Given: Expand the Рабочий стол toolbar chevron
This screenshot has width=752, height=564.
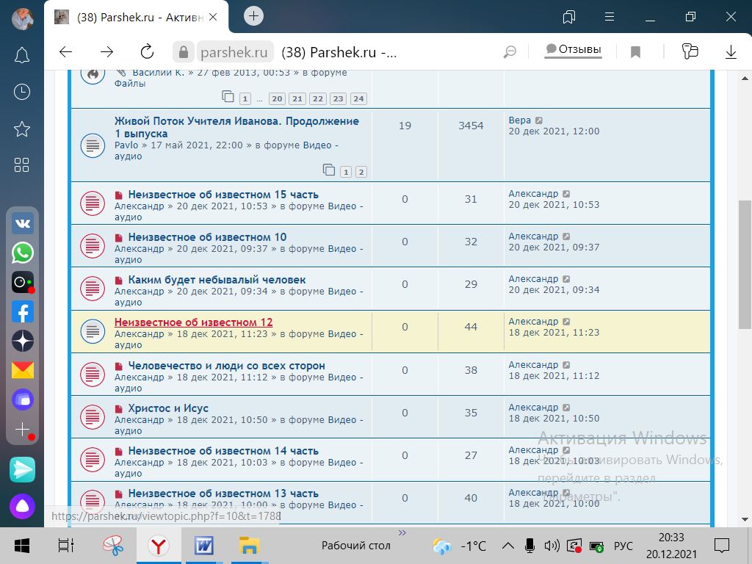Looking at the screenshot, I should coord(402,533).
